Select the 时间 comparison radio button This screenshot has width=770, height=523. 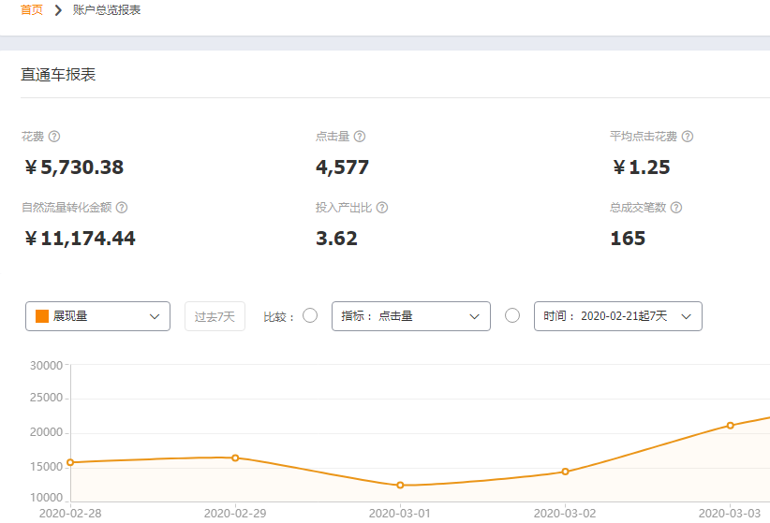[512, 315]
